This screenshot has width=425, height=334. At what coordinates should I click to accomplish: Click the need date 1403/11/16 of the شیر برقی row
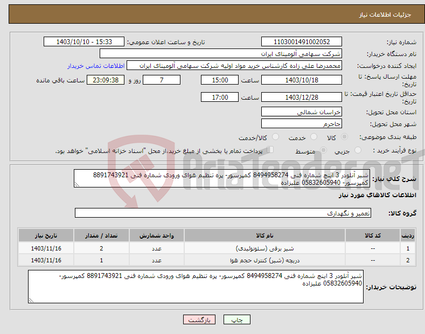coord(46,248)
